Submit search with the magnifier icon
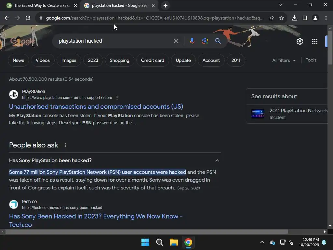The width and height of the screenshot is (333, 250). tap(218, 41)
